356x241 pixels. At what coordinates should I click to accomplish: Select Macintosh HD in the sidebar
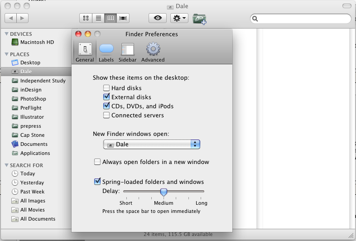pyautogui.click(x=36, y=42)
